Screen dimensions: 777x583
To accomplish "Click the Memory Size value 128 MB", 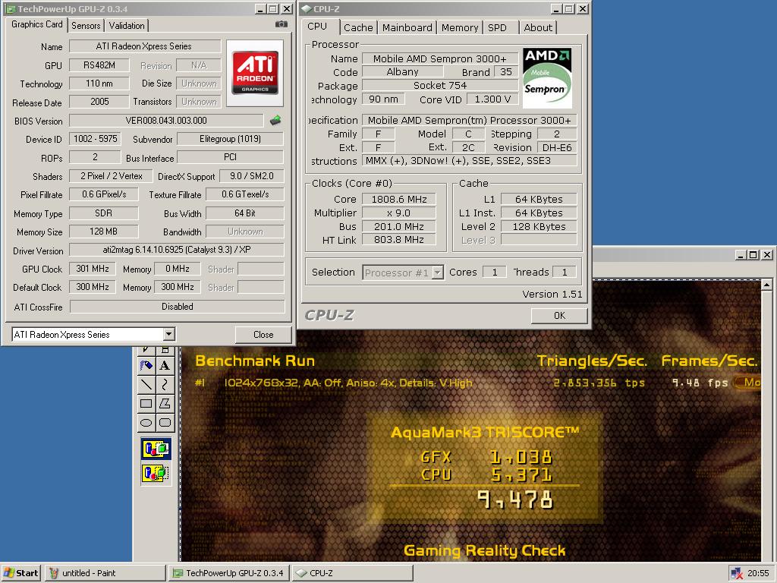I will [103, 232].
